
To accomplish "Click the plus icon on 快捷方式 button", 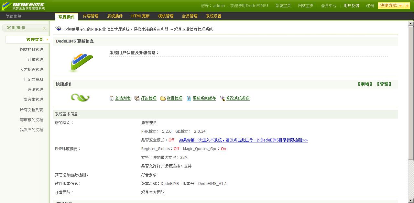I will [x=407, y=6].
